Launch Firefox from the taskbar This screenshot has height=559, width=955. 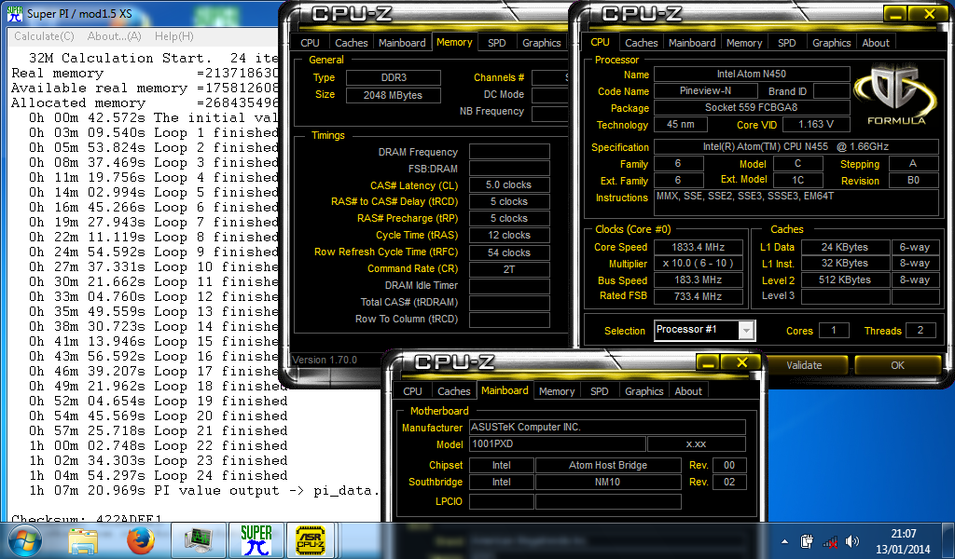141,540
